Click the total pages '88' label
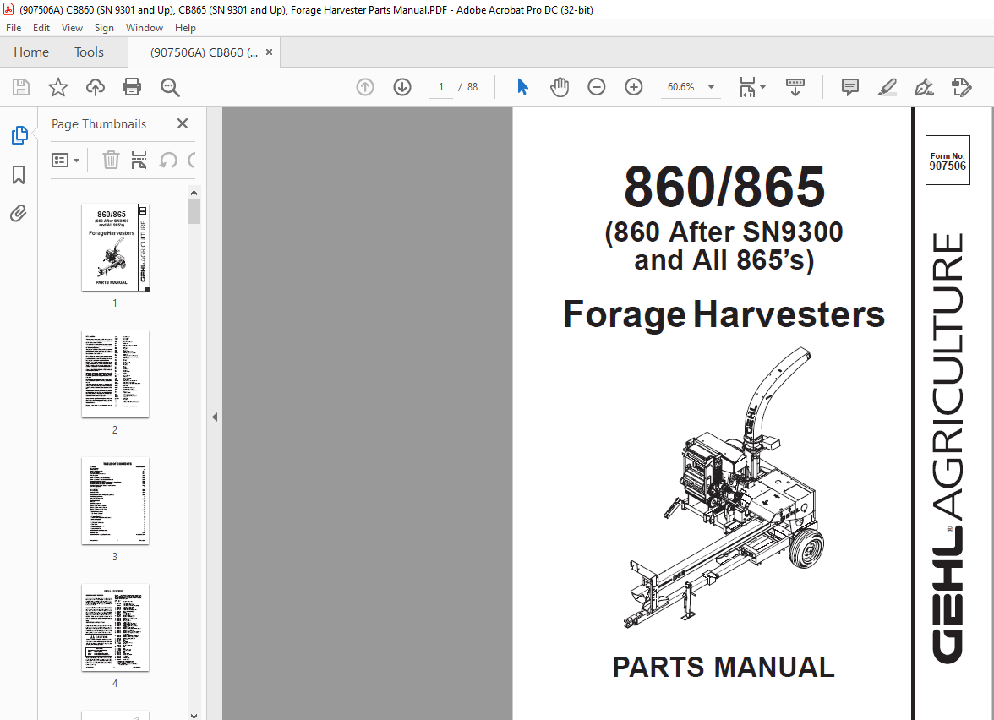This screenshot has width=994, height=720. tap(472, 87)
